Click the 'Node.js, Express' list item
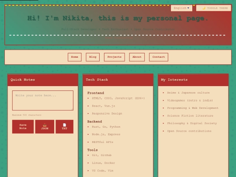This screenshot has height=177, width=236. 106,134
